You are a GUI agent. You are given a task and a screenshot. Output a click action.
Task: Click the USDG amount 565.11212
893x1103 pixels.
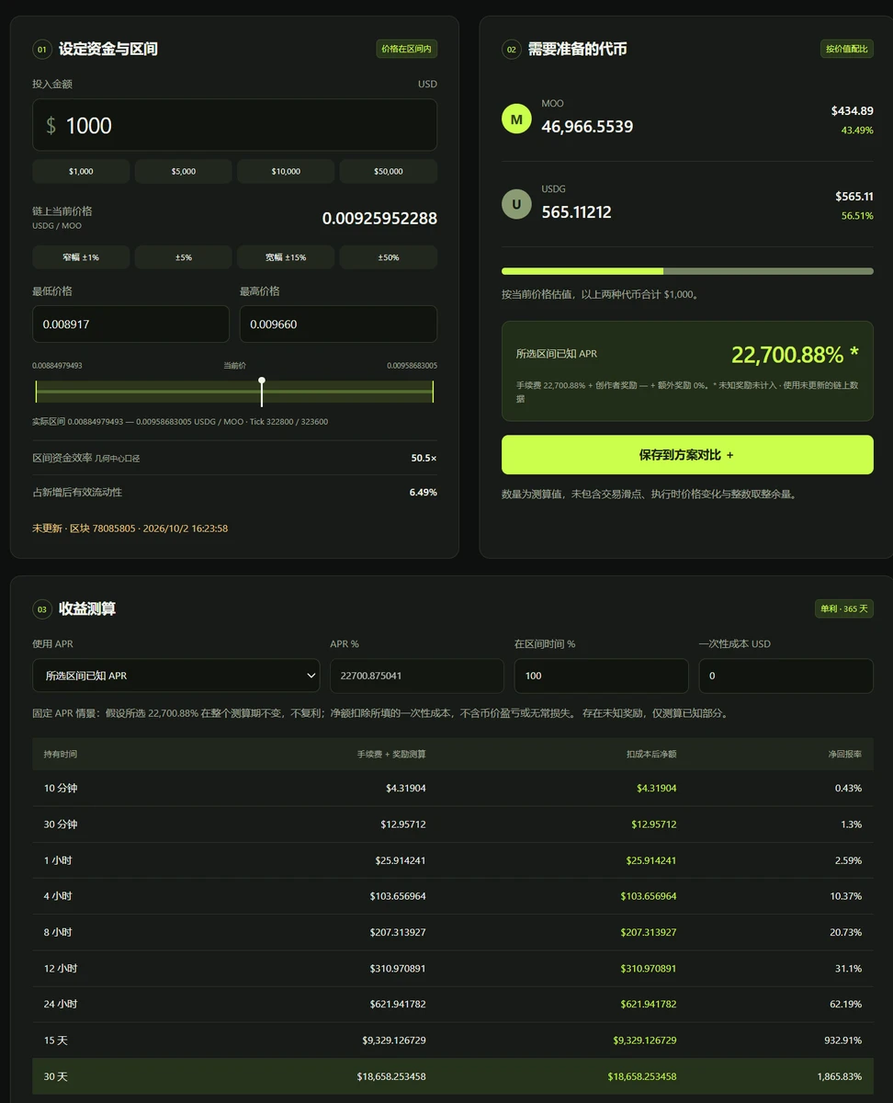pyautogui.click(x=576, y=212)
